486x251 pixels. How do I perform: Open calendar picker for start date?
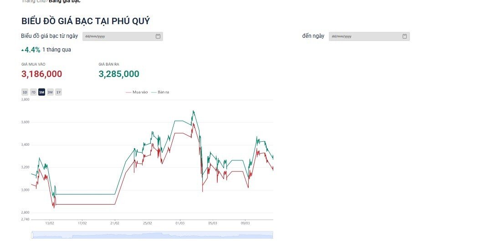pos(158,36)
